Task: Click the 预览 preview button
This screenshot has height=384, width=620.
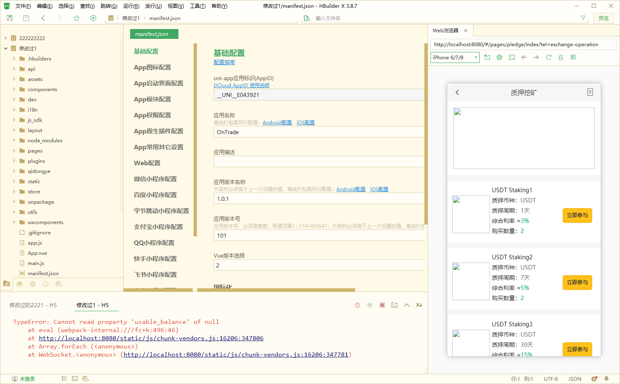Action: tap(604, 18)
